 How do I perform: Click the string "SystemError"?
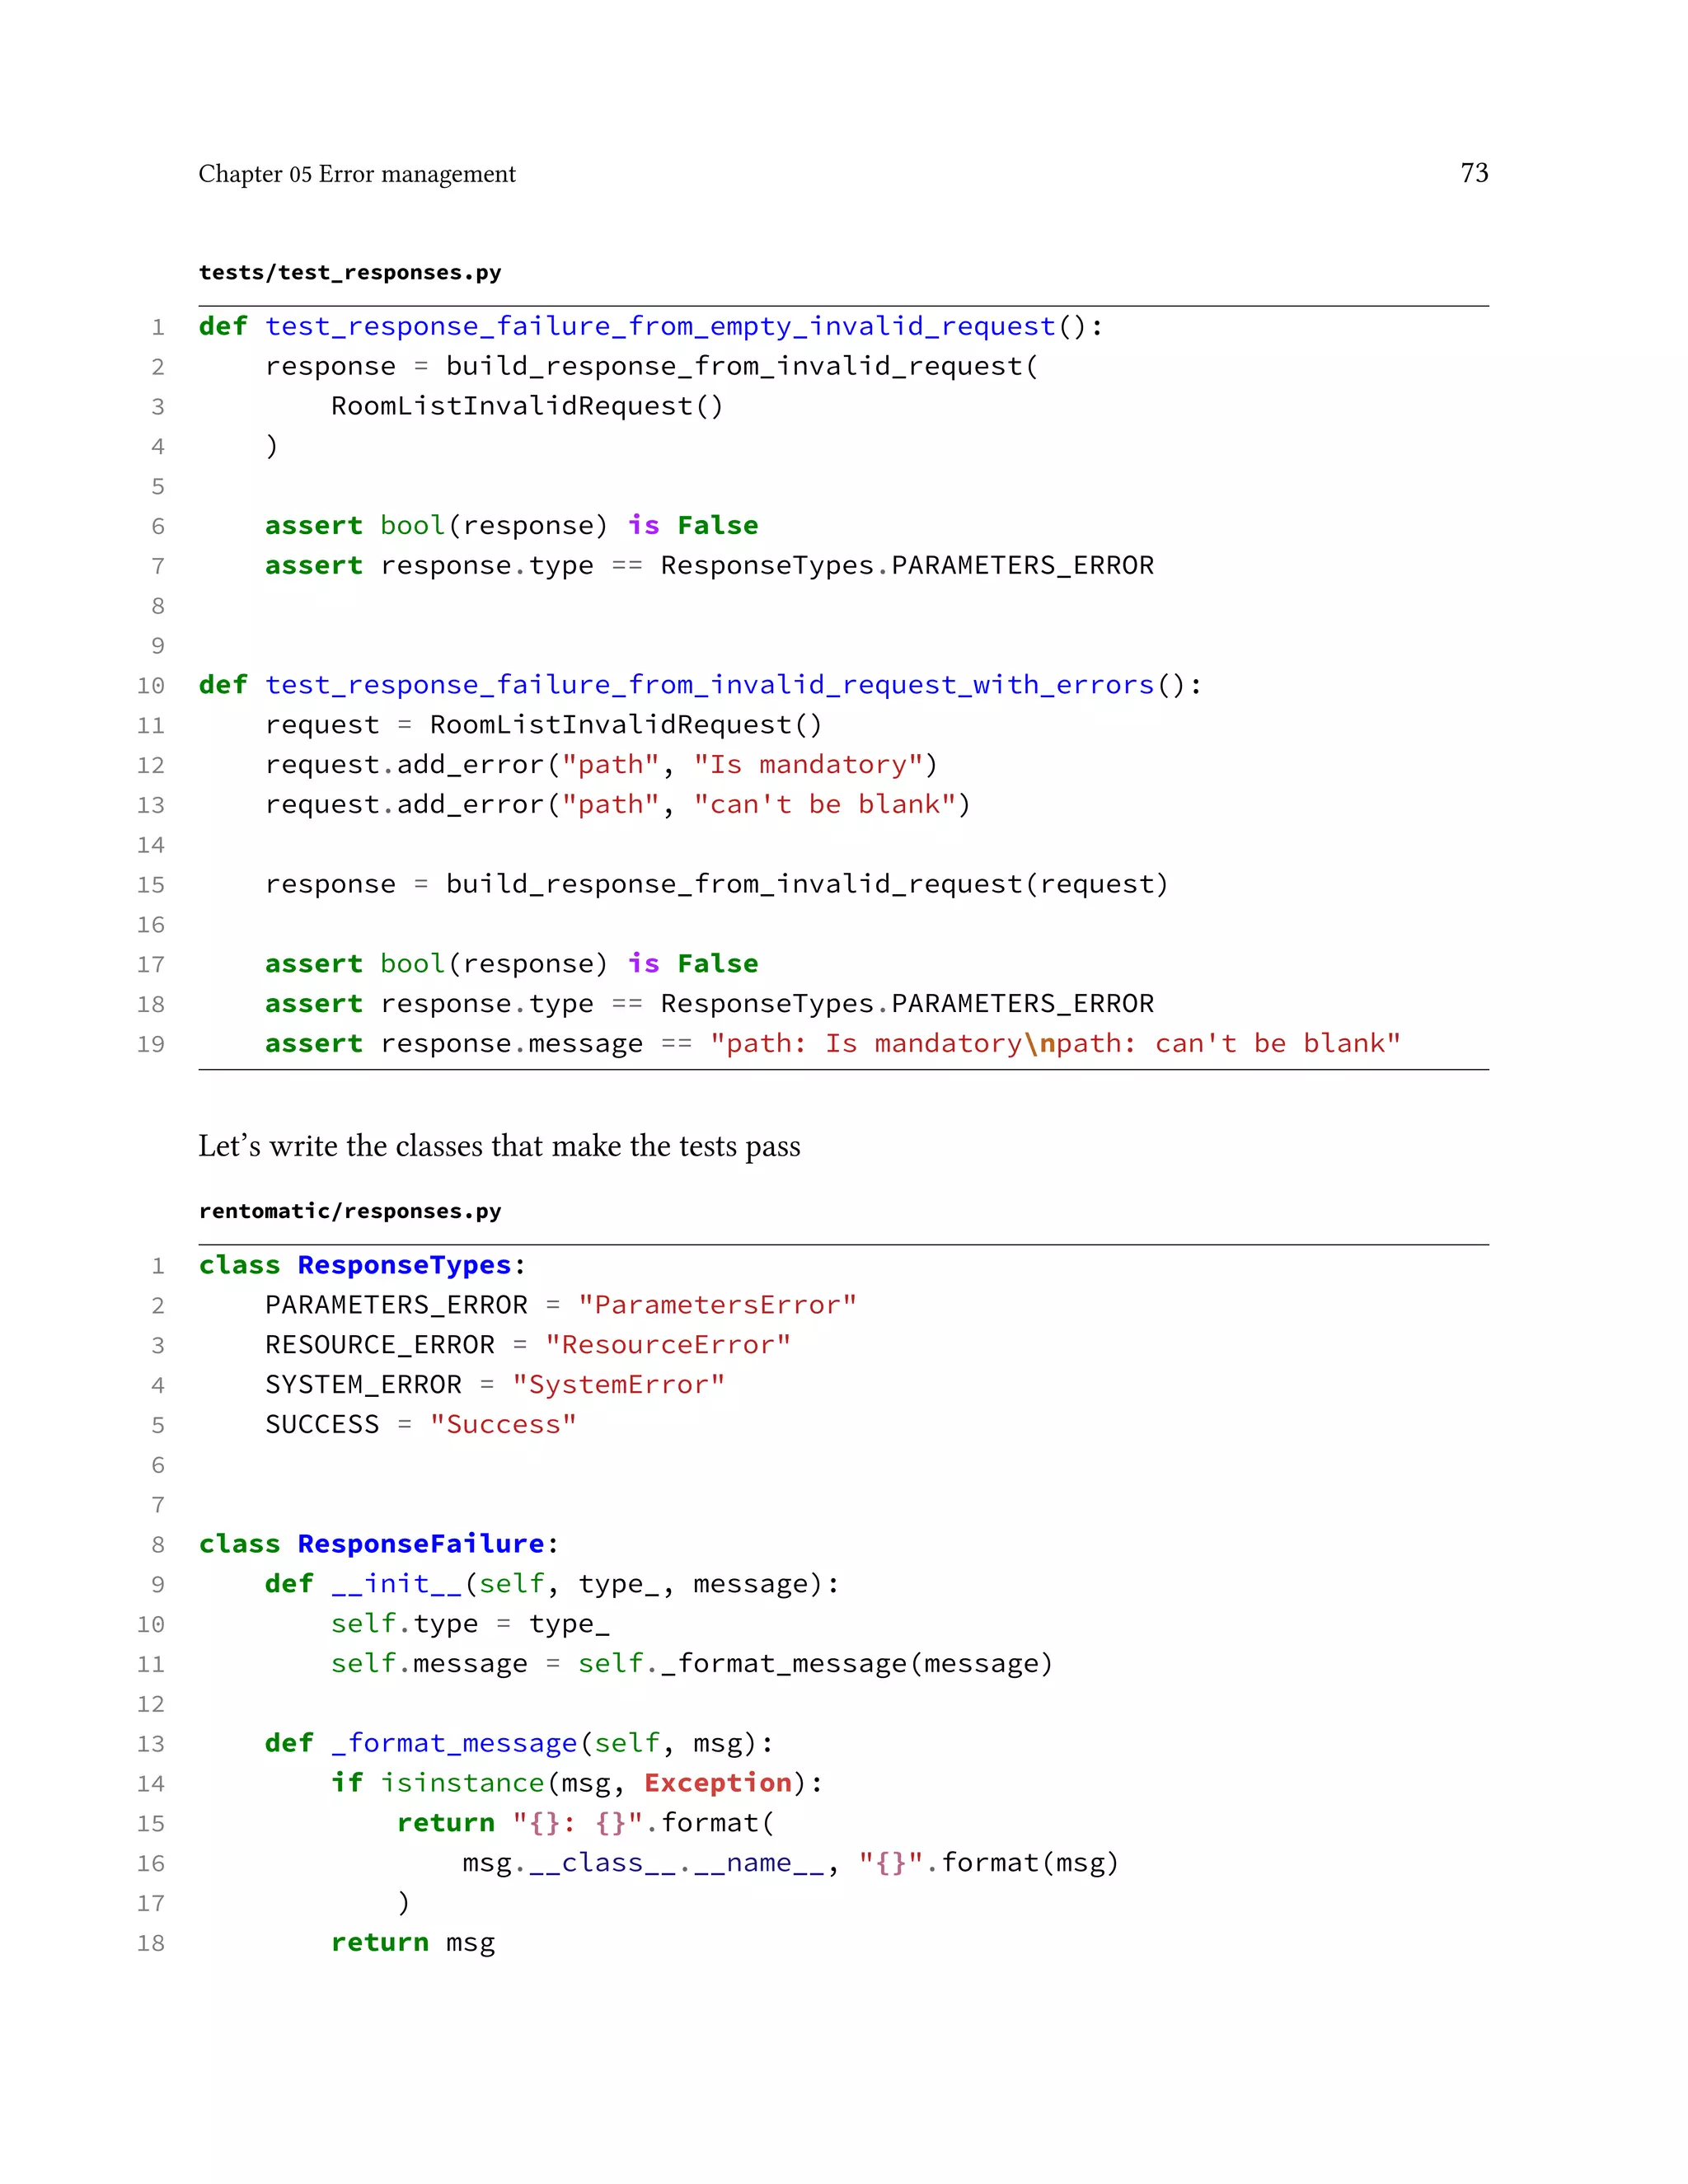(618, 1385)
